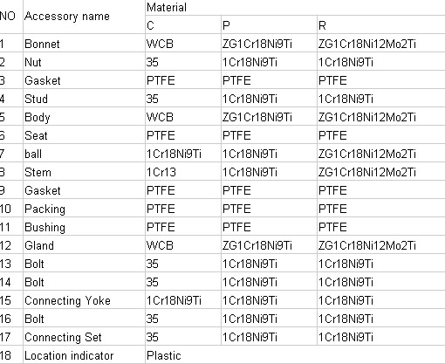
Task: Click the Nut accessory cell
Action: coord(84,62)
